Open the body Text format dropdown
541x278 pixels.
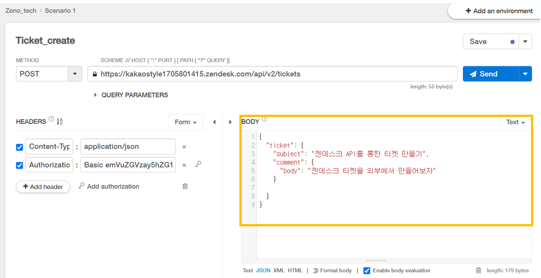[x=515, y=122]
